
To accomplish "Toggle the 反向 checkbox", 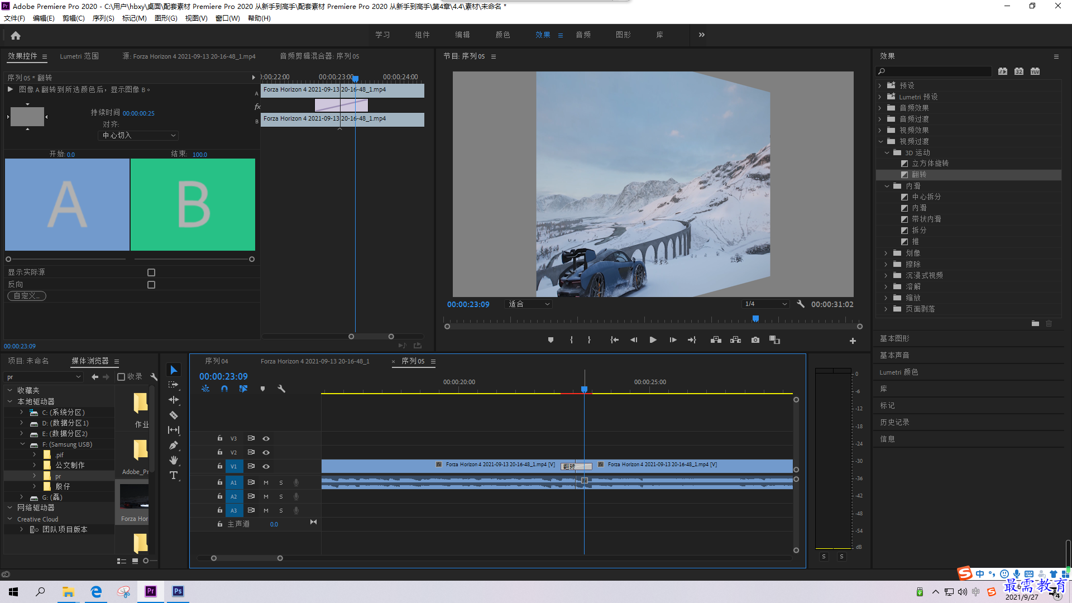I will pyautogui.click(x=151, y=285).
